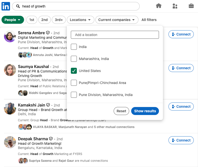Open the My Network people icon
The width and height of the screenshot is (198, 167).
pyautogui.click(x=175, y=6)
